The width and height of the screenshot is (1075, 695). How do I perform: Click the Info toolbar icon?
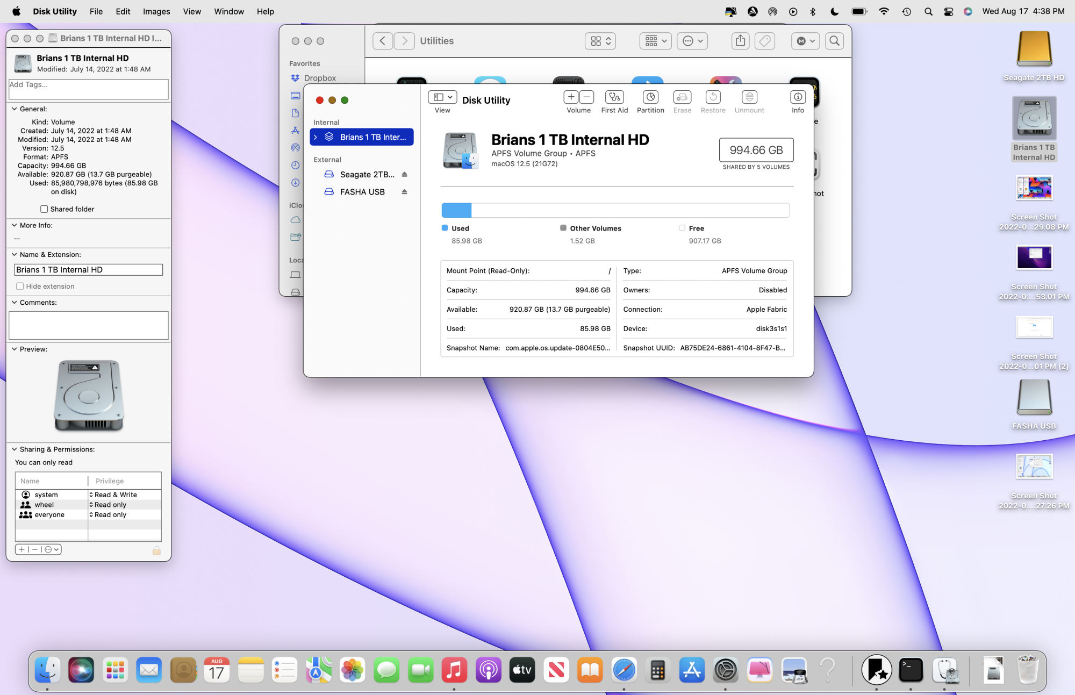[x=798, y=97]
